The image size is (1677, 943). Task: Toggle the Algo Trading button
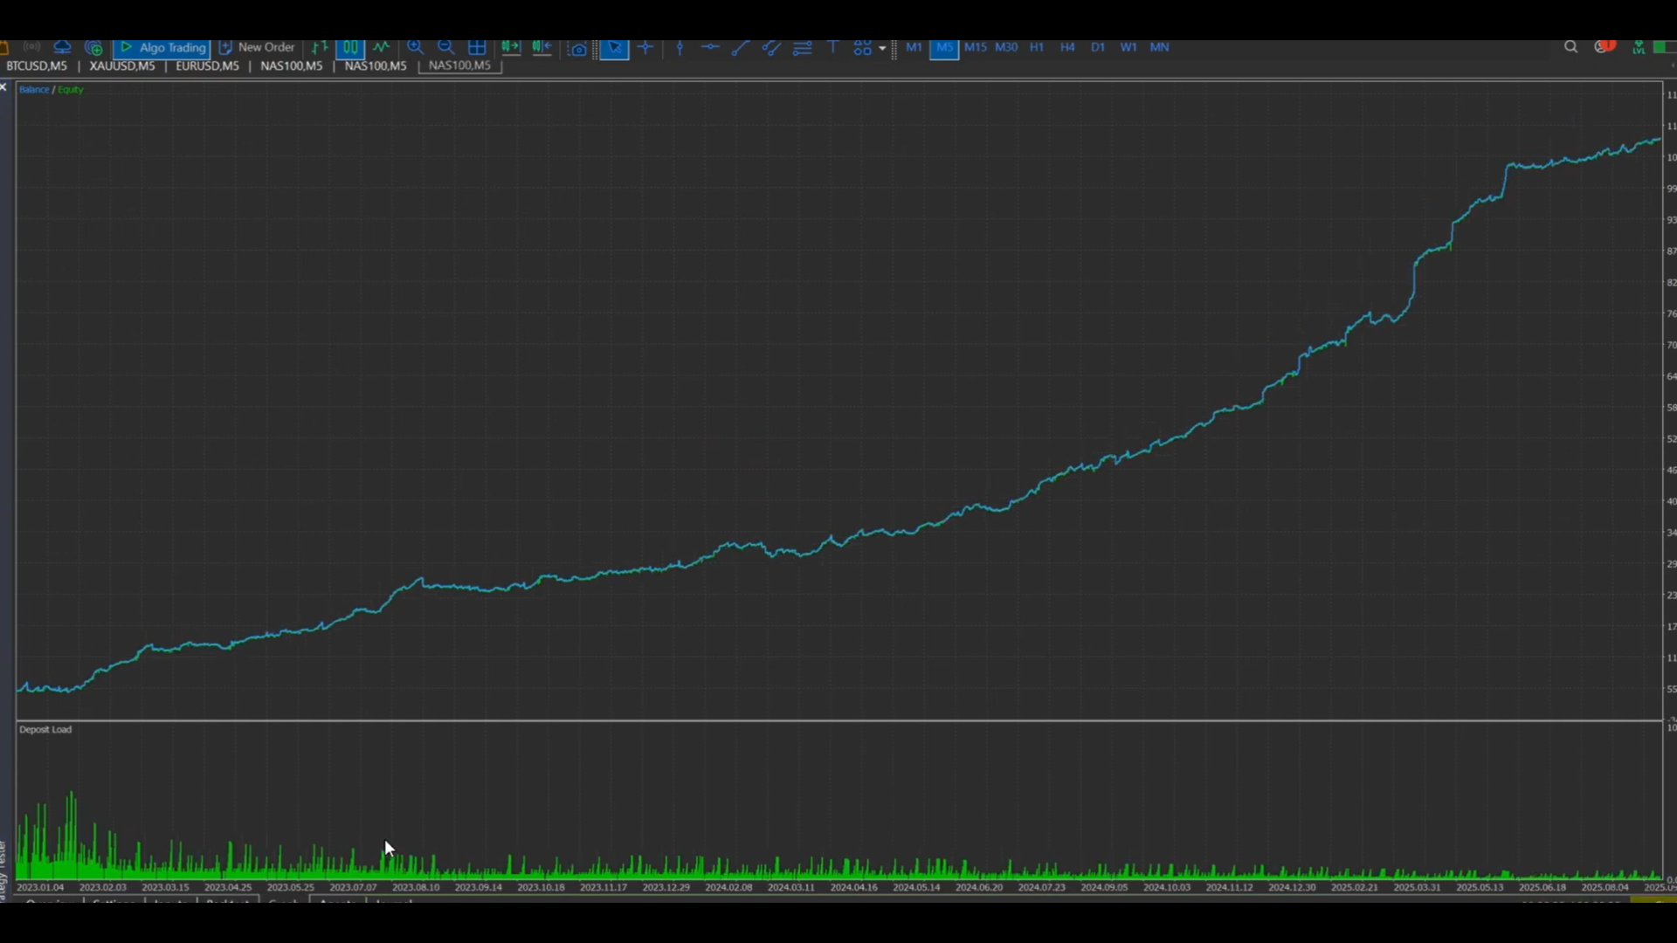(x=162, y=47)
